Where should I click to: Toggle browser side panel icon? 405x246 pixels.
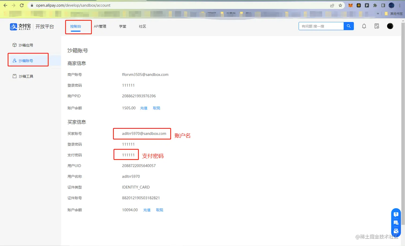click(383, 5)
